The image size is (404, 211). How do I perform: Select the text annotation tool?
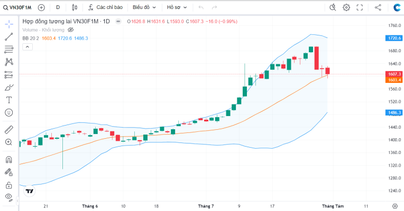[9, 100]
